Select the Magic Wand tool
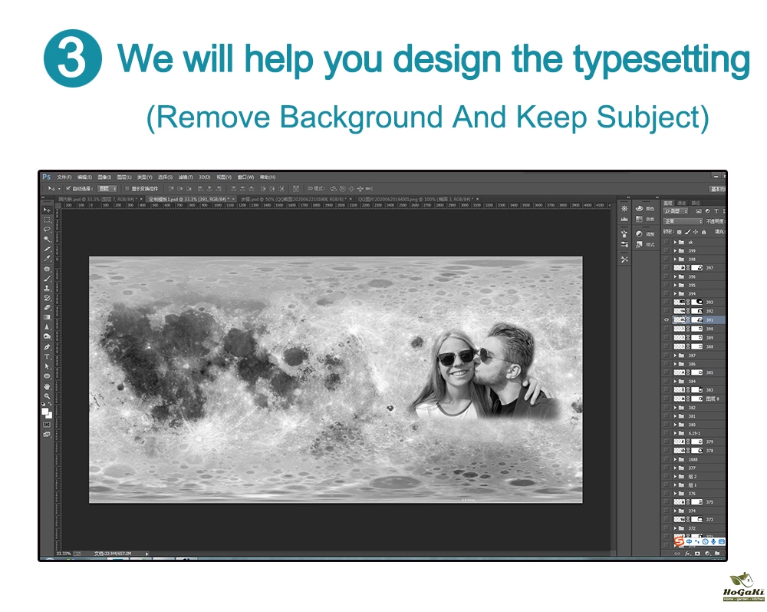This screenshot has height=612, width=767. pyautogui.click(x=47, y=239)
